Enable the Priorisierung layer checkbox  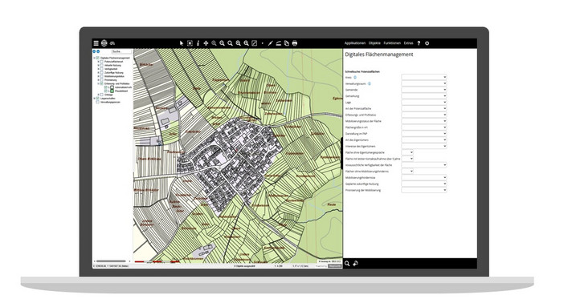pos(102,79)
